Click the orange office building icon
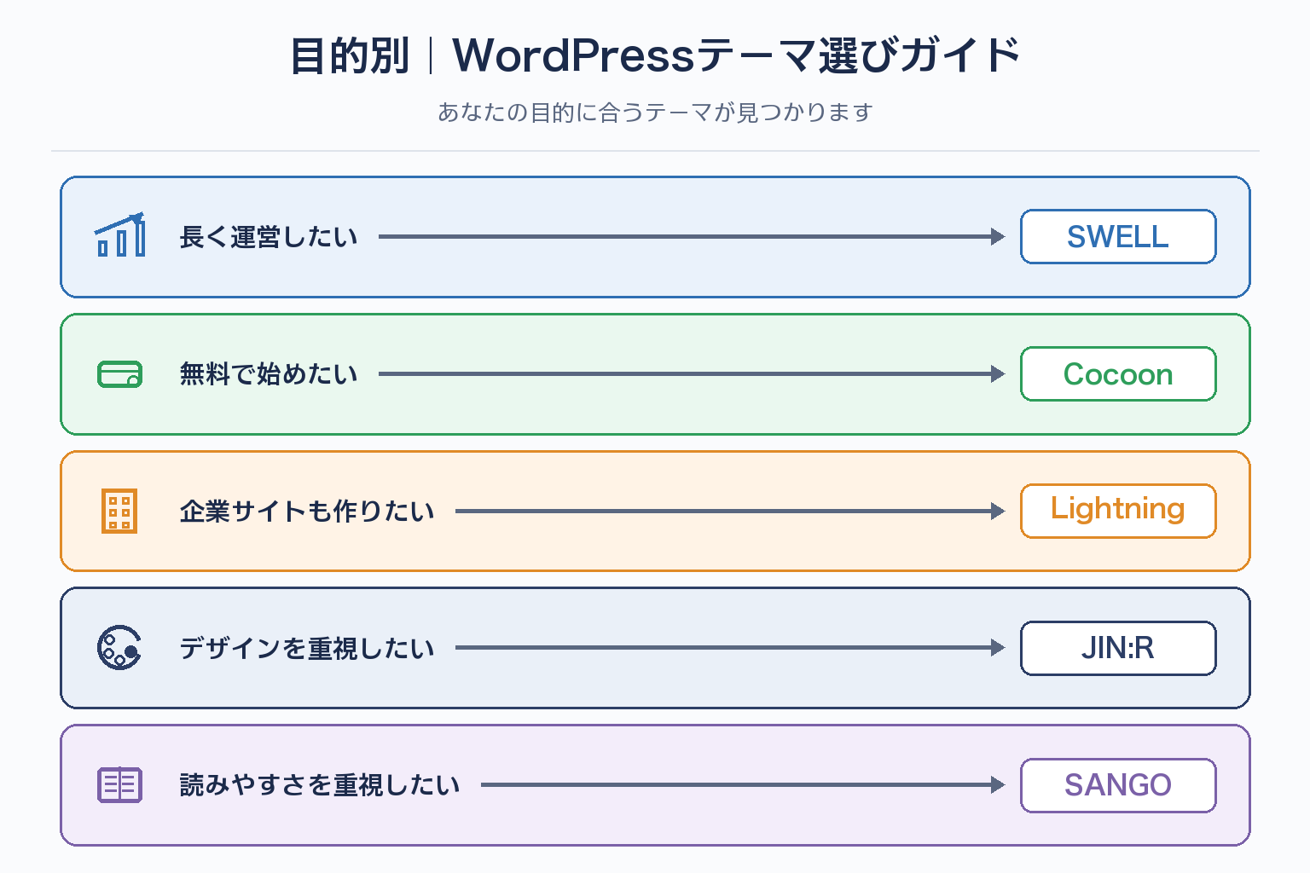This screenshot has height=873, width=1310. tap(119, 511)
